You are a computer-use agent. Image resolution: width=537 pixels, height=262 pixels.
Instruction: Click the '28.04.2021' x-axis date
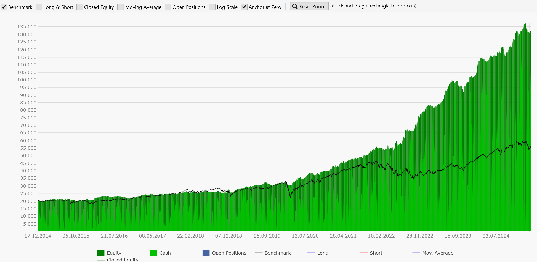point(343,236)
